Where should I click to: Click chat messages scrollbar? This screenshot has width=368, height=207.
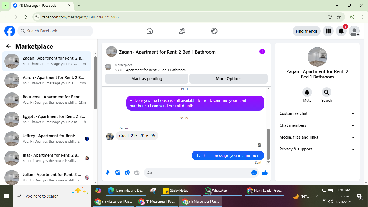[x=268, y=144]
